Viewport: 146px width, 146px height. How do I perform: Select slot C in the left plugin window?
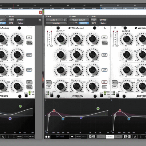14,137
